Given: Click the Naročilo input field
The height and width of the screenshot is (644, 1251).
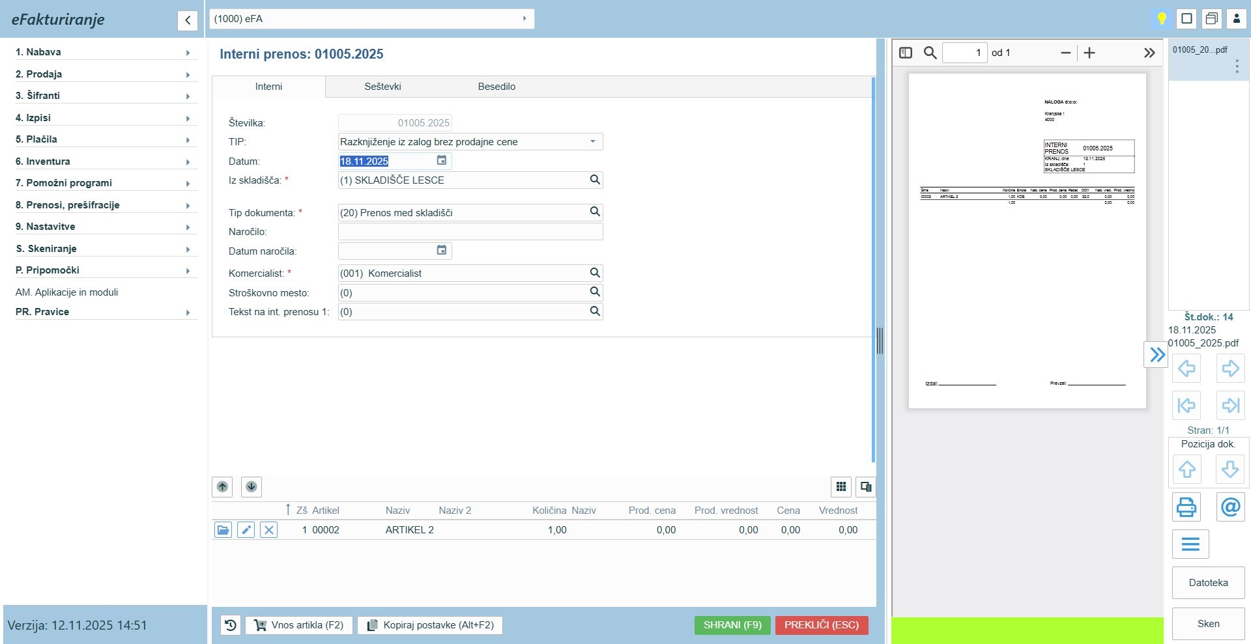Looking at the screenshot, I should [470, 232].
